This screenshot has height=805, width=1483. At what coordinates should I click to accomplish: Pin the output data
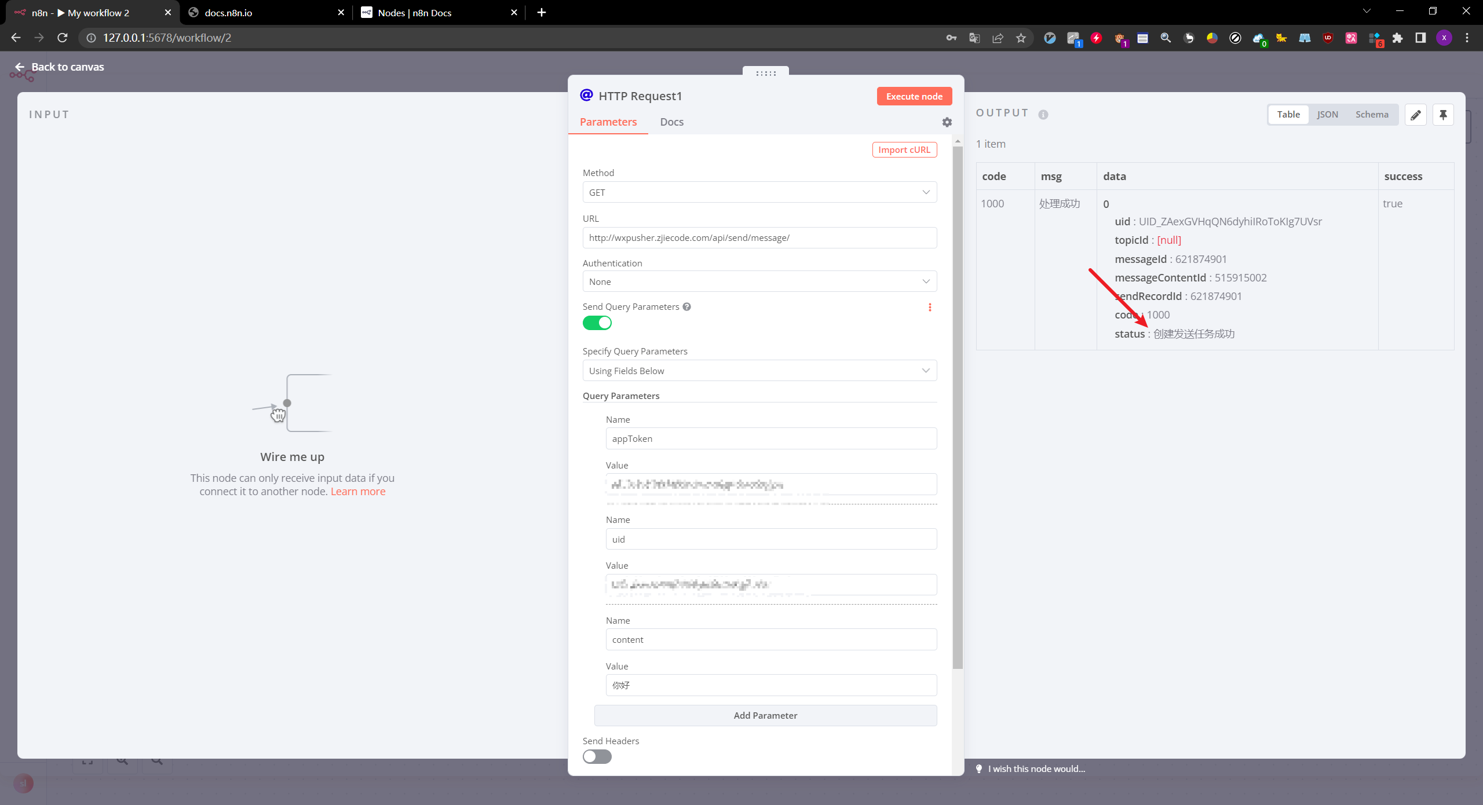(x=1443, y=115)
